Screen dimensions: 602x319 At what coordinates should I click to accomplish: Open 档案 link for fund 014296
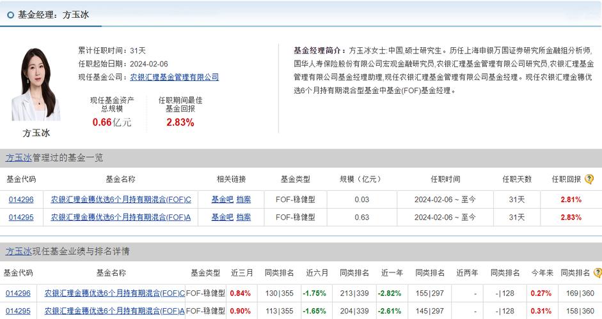[x=243, y=200]
